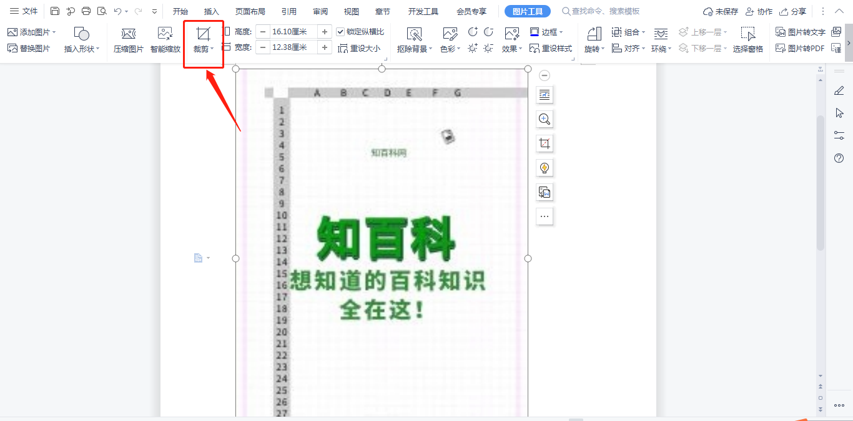Collapse the ribbon with top-right chevron
The image size is (853, 421).
(839, 11)
